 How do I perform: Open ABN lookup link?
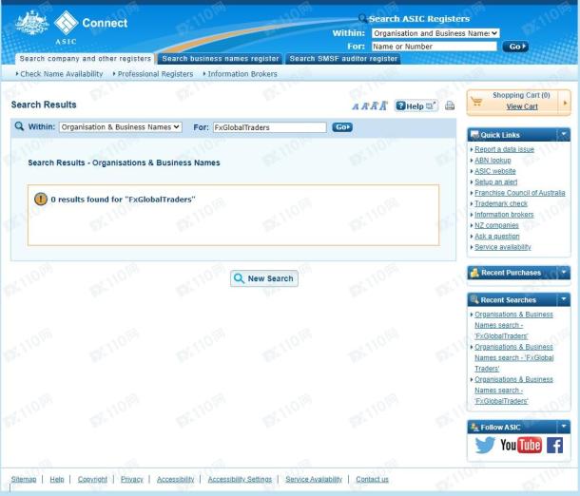coord(493,160)
